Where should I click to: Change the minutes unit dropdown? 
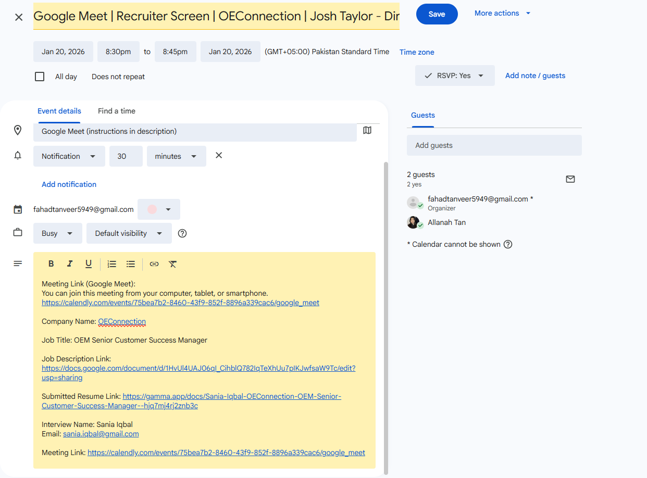(x=177, y=156)
